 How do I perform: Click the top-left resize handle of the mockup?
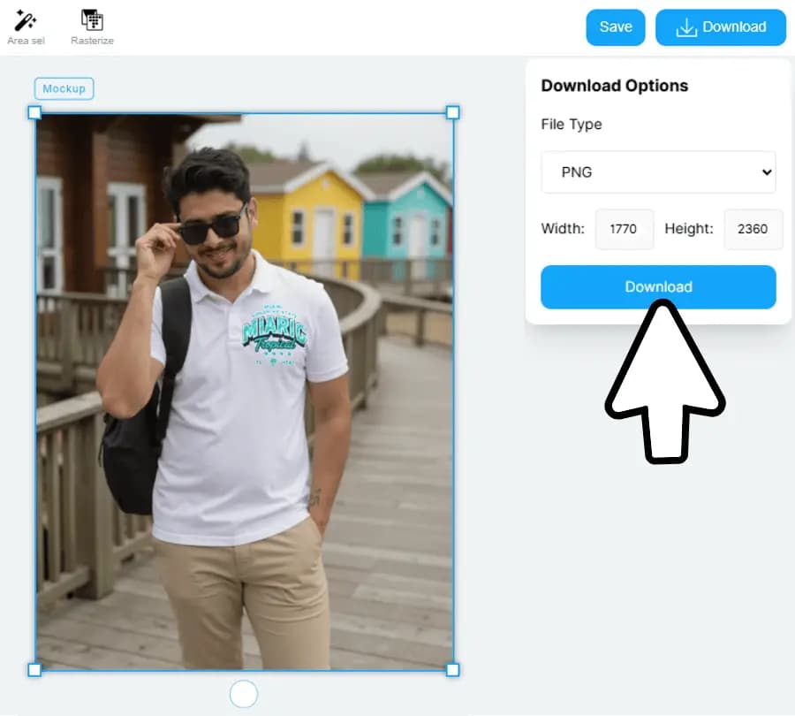pos(34,112)
